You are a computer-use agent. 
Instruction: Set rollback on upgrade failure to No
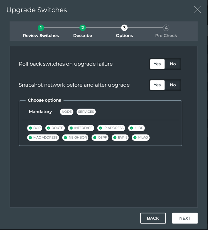(x=173, y=64)
